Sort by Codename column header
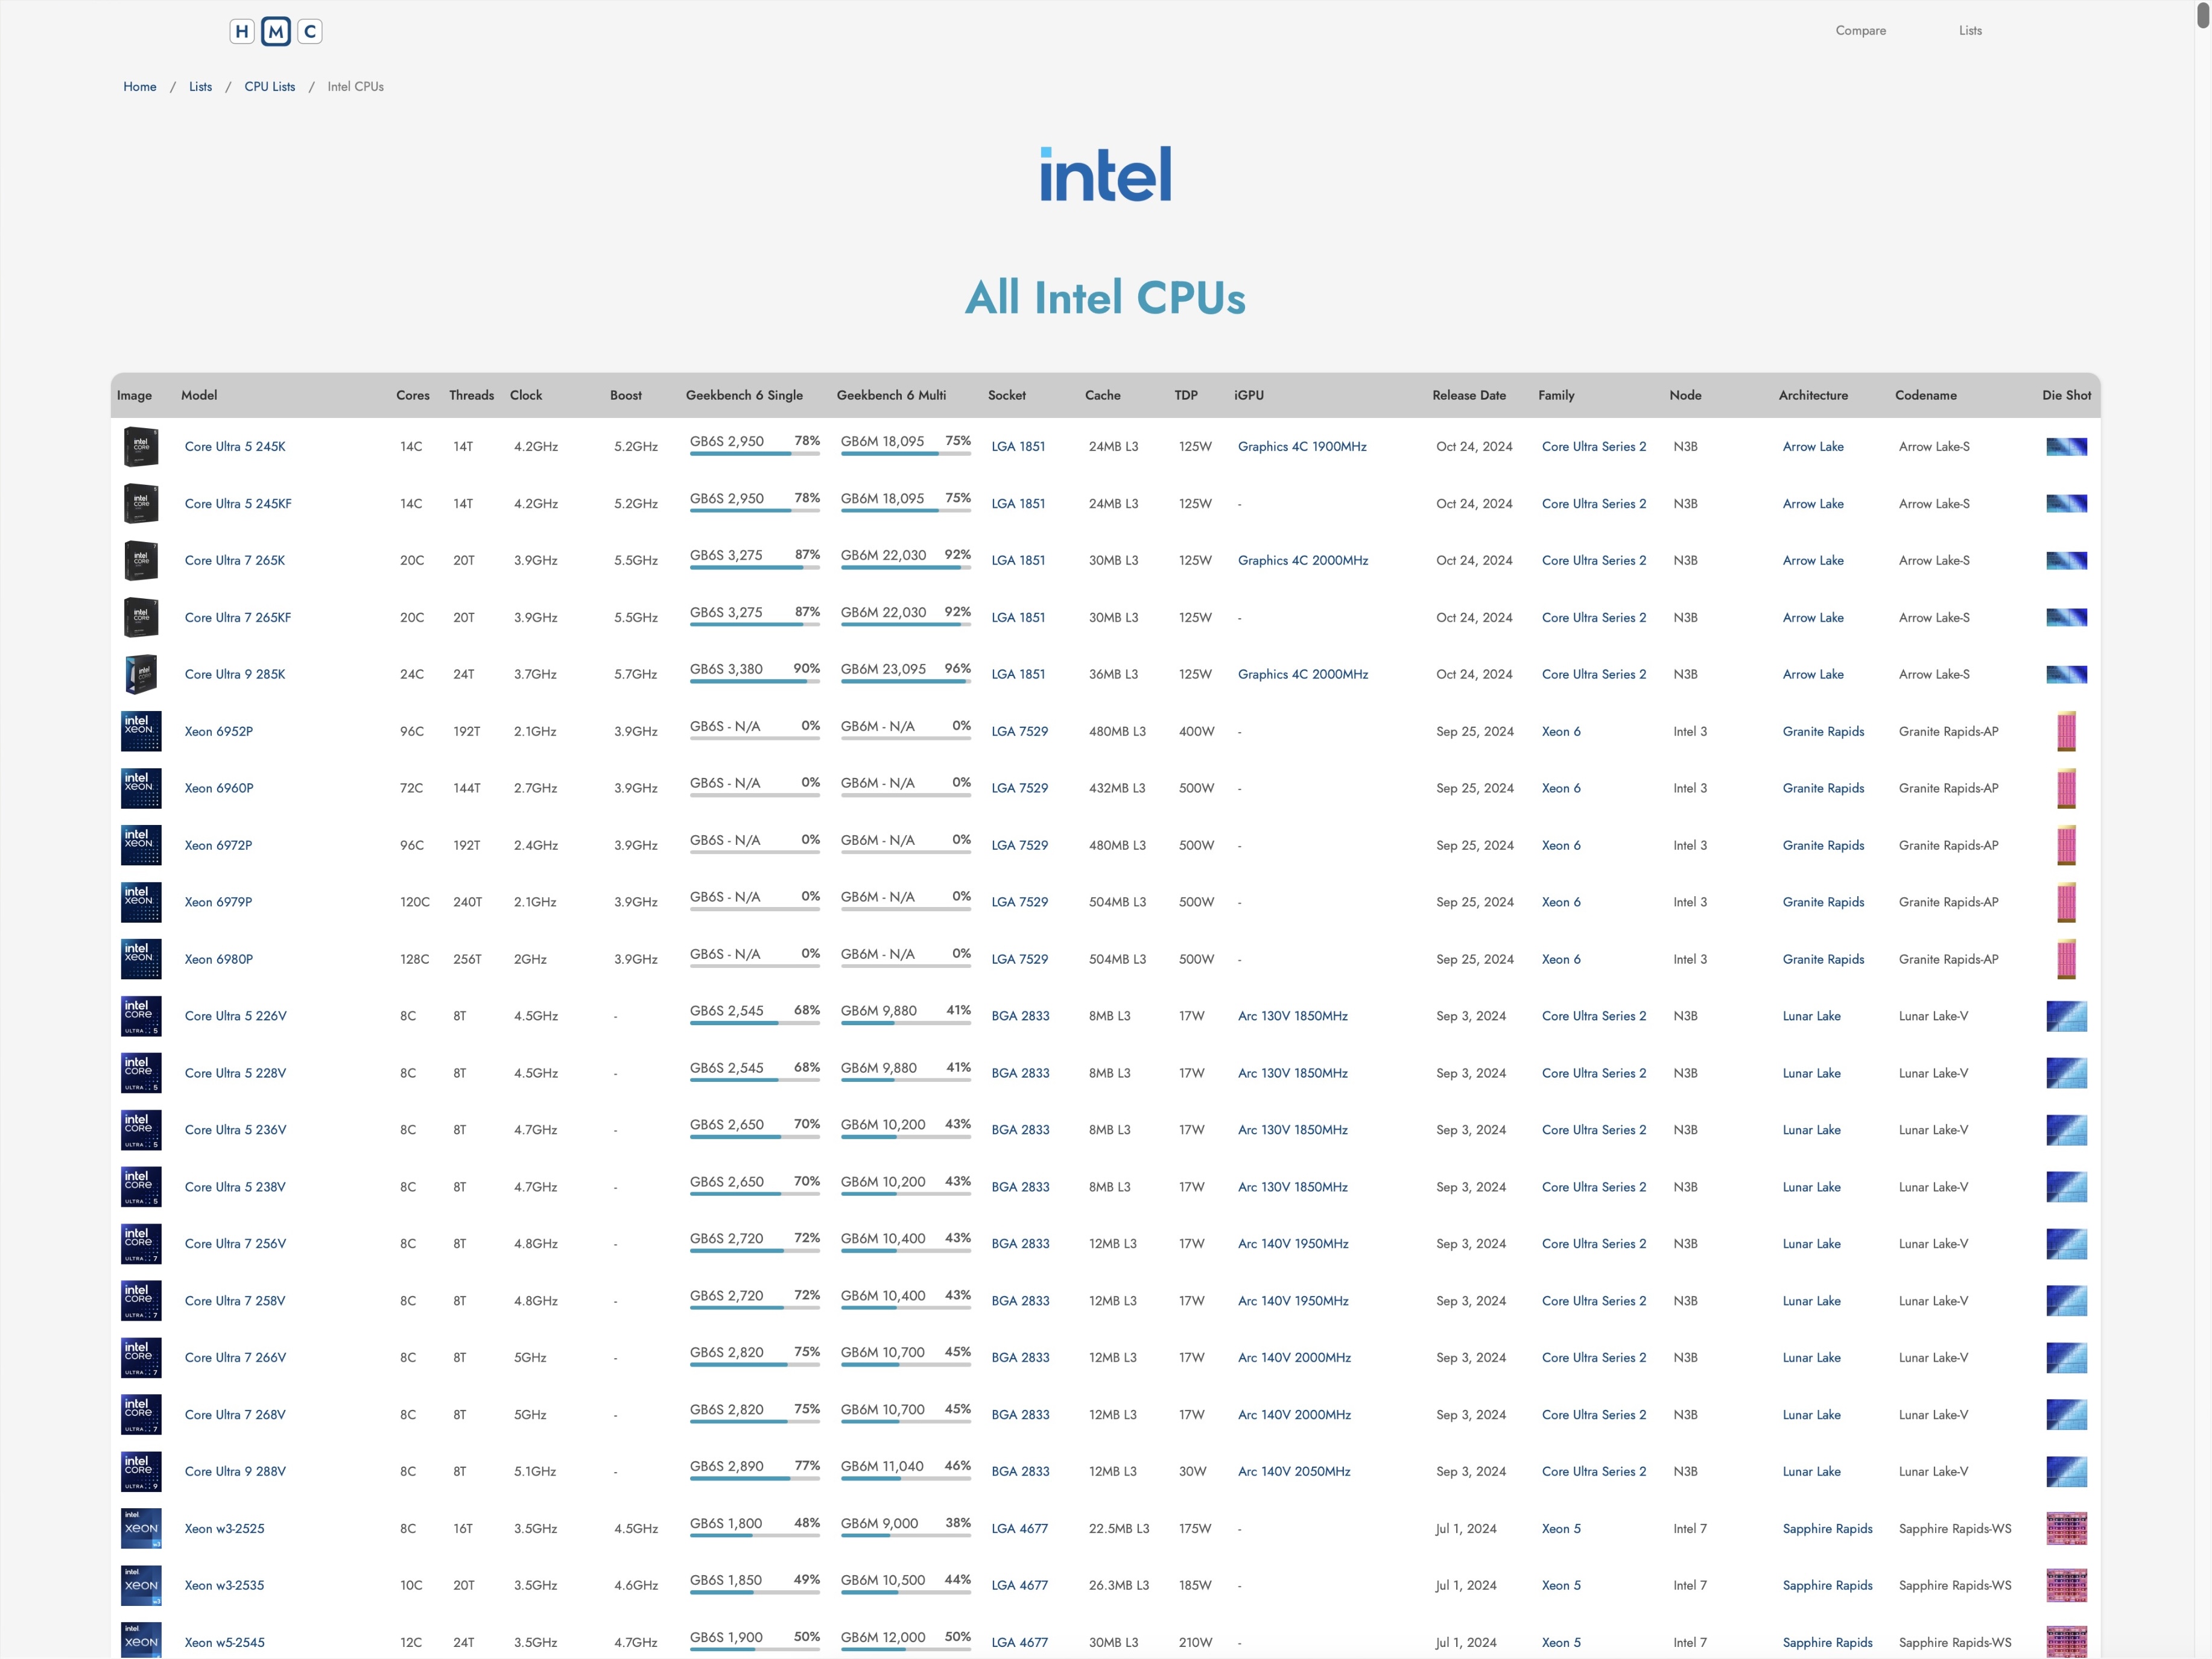This screenshot has width=2212, height=1659. coord(1925,395)
